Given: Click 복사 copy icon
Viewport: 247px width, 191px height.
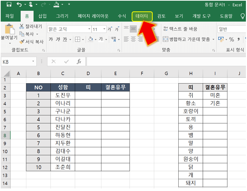Looking at the screenshot, I should pyautogui.click(x=22, y=34).
